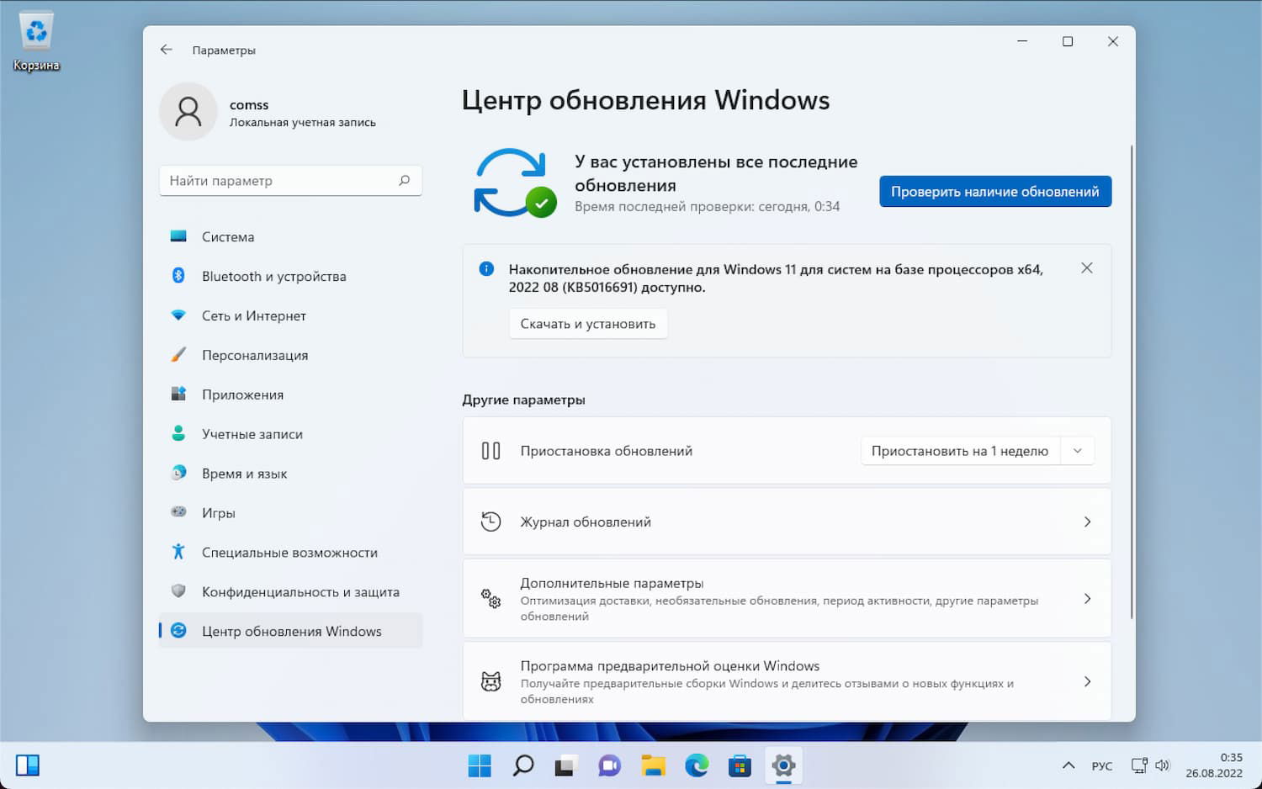Click the Windows Update sync icon in sidebar
Viewport: 1262px width, 789px height.
179,631
